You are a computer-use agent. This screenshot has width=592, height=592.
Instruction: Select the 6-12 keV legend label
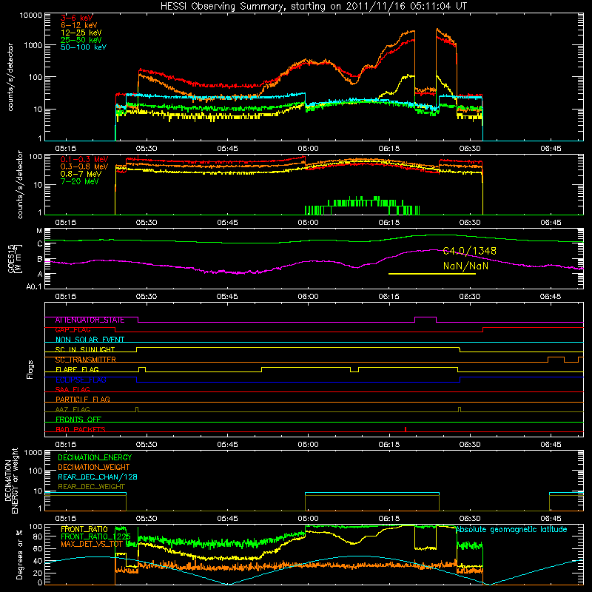[x=79, y=25]
